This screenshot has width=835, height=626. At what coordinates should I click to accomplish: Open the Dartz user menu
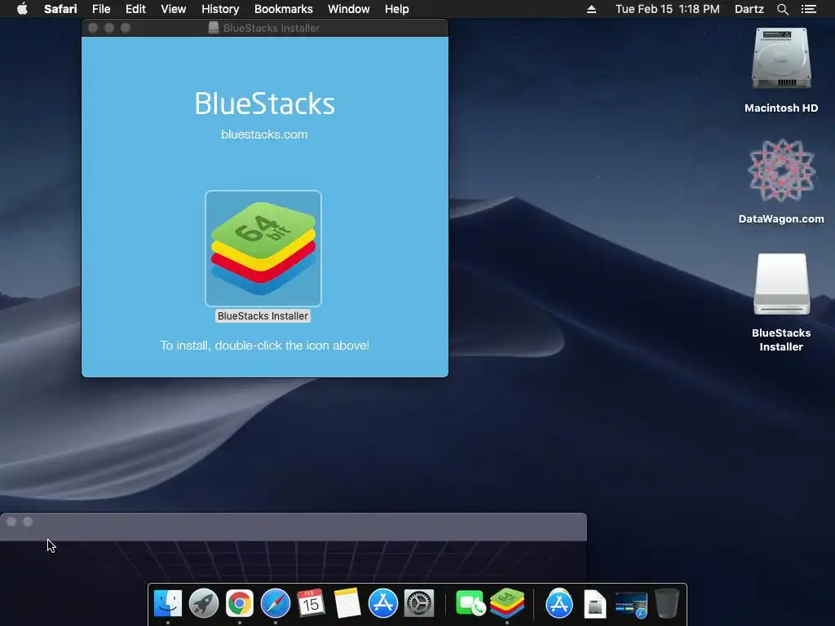pos(749,9)
